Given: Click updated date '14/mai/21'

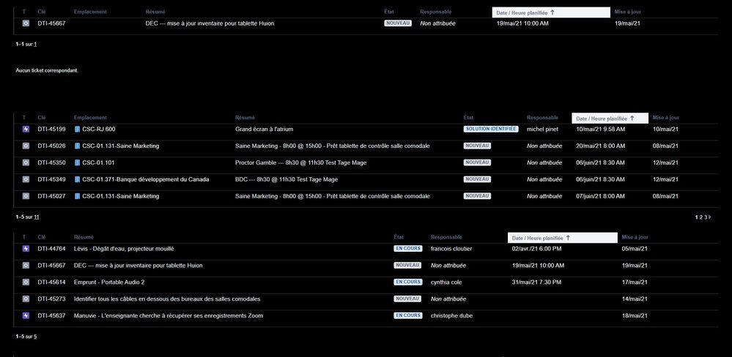Looking at the screenshot, I should [x=635, y=299].
